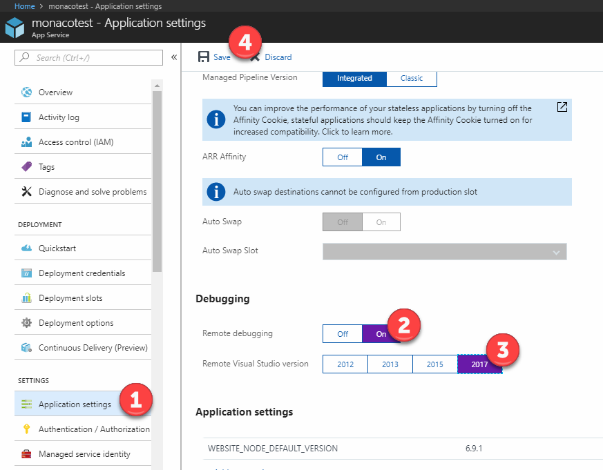
Task: Click the sidebar scrollbar up arrow
Action: tap(157, 86)
